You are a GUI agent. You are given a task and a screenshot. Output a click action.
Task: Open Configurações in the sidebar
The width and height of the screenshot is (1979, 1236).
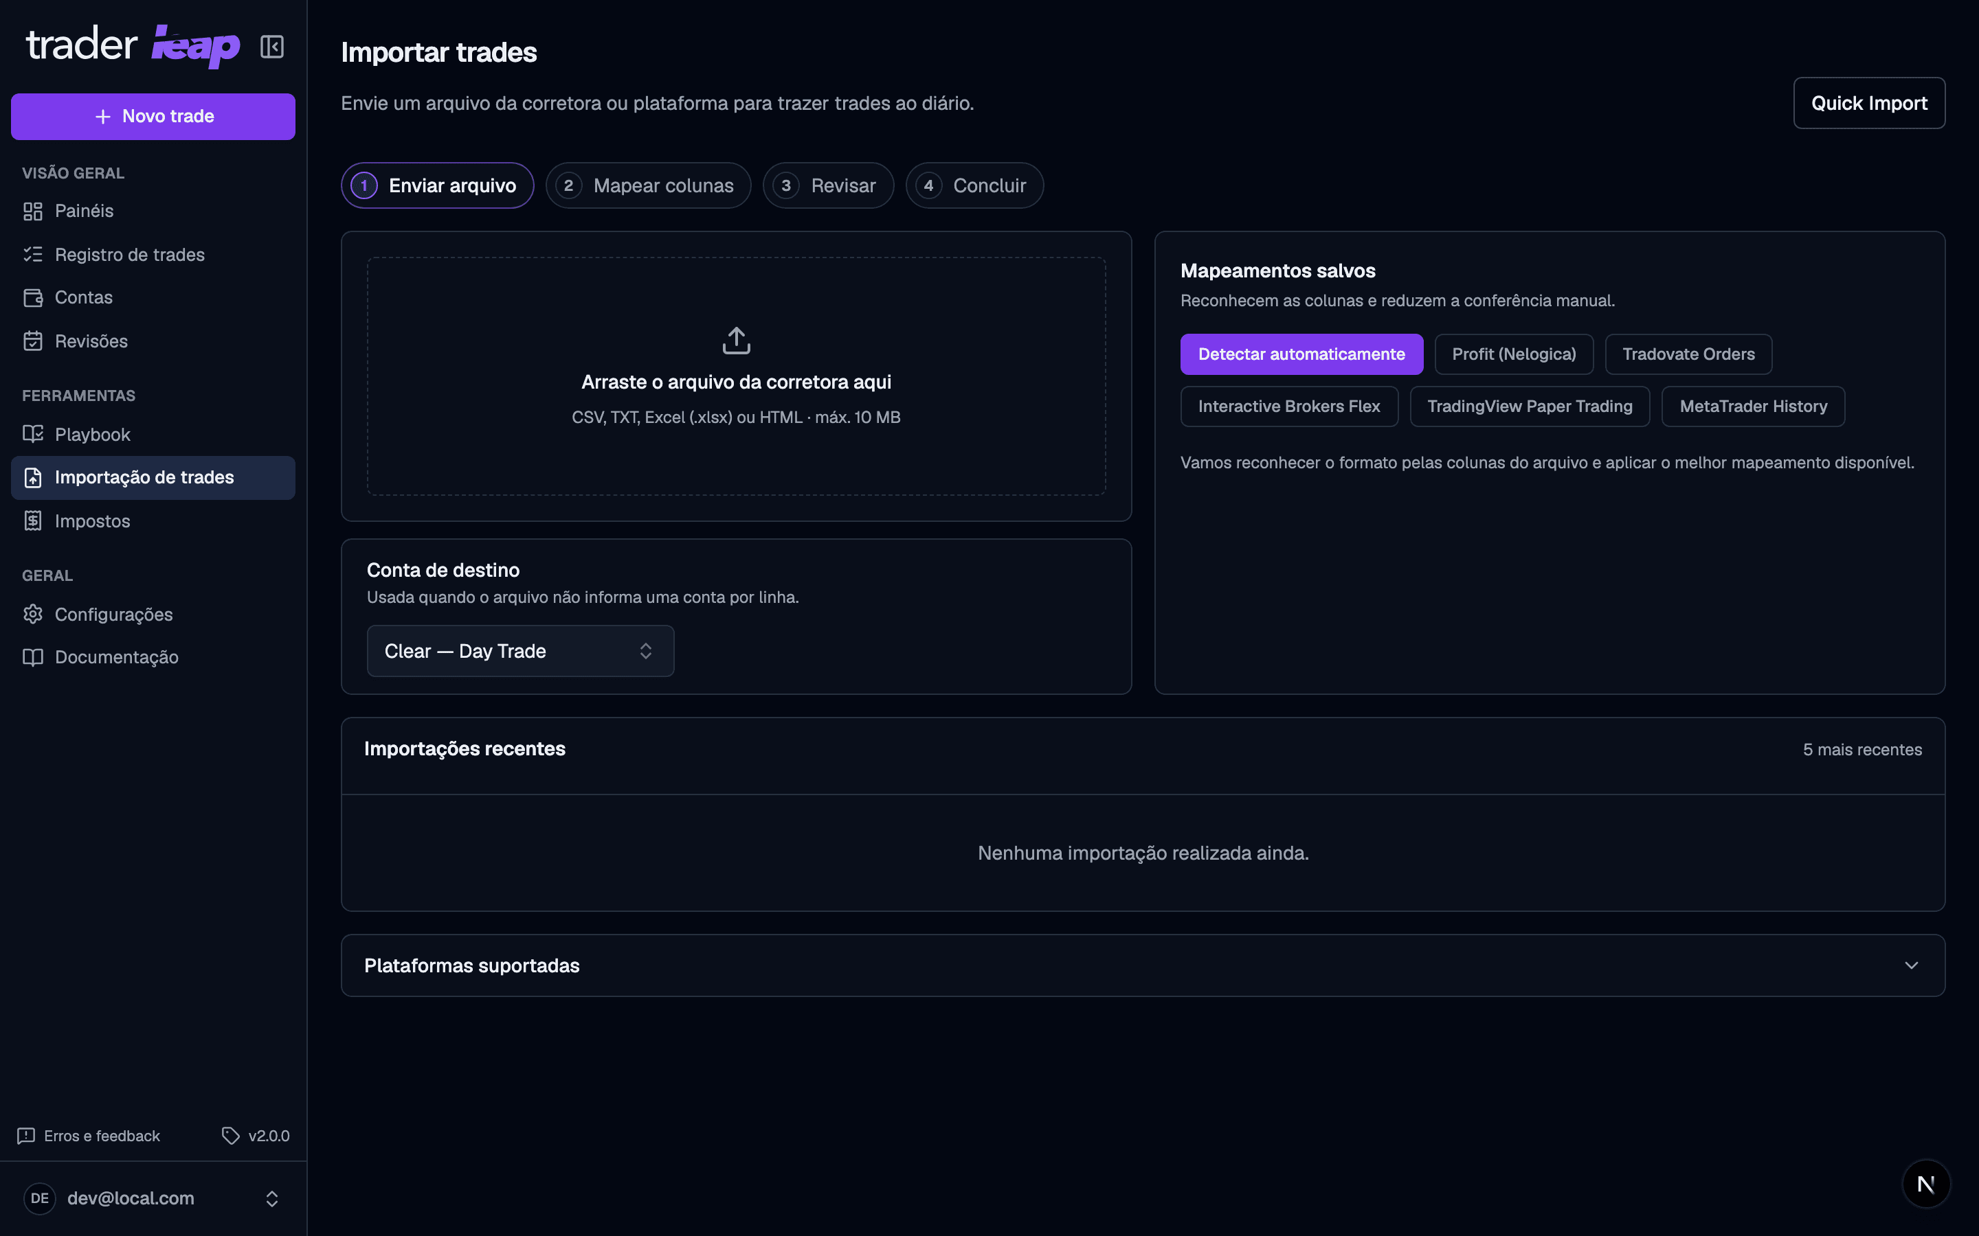click(153, 614)
